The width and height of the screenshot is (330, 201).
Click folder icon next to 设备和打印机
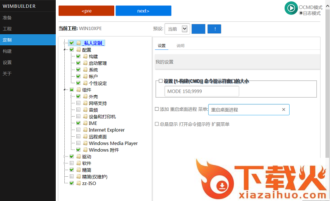pos(85,117)
